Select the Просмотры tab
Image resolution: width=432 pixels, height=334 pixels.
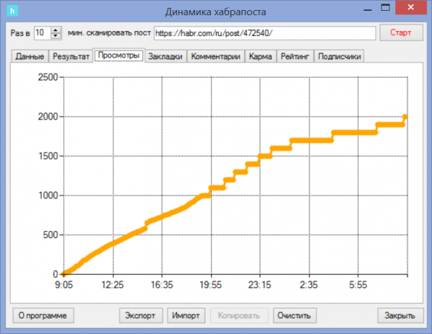(x=119, y=55)
